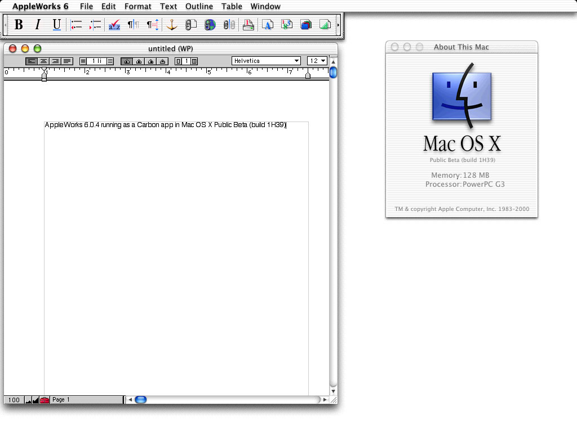The width and height of the screenshot is (577, 432).
Task: Open the File menu
Action: 86,6
